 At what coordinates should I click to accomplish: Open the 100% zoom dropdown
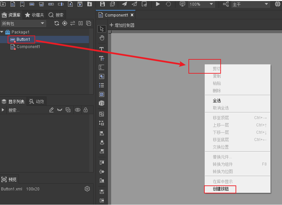(x=202, y=4)
